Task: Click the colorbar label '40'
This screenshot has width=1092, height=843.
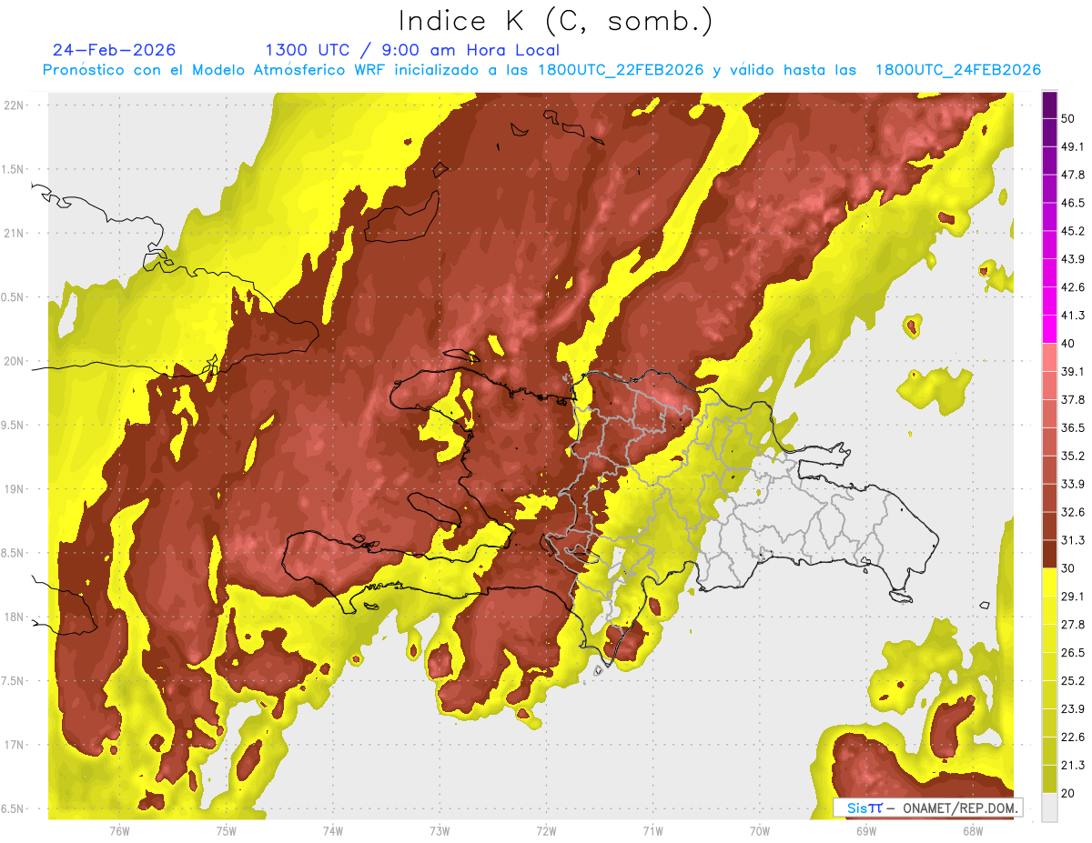Action: pos(1068,344)
